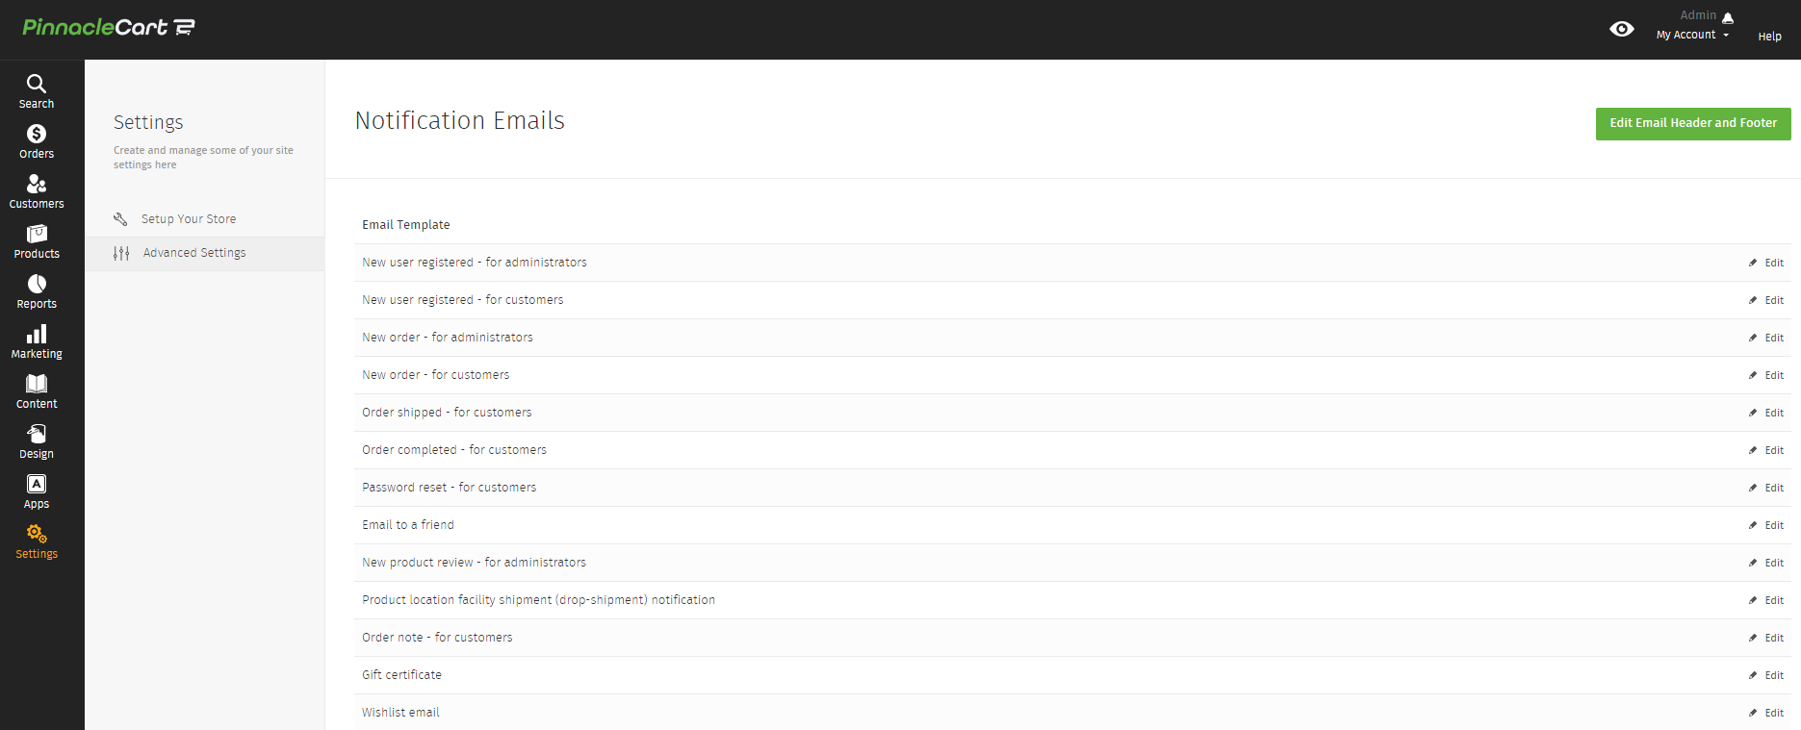Edit Order shipped for customers template
The height and width of the screenshot is (730, 1801).
pyautogui.click(x=1766, y=413)
